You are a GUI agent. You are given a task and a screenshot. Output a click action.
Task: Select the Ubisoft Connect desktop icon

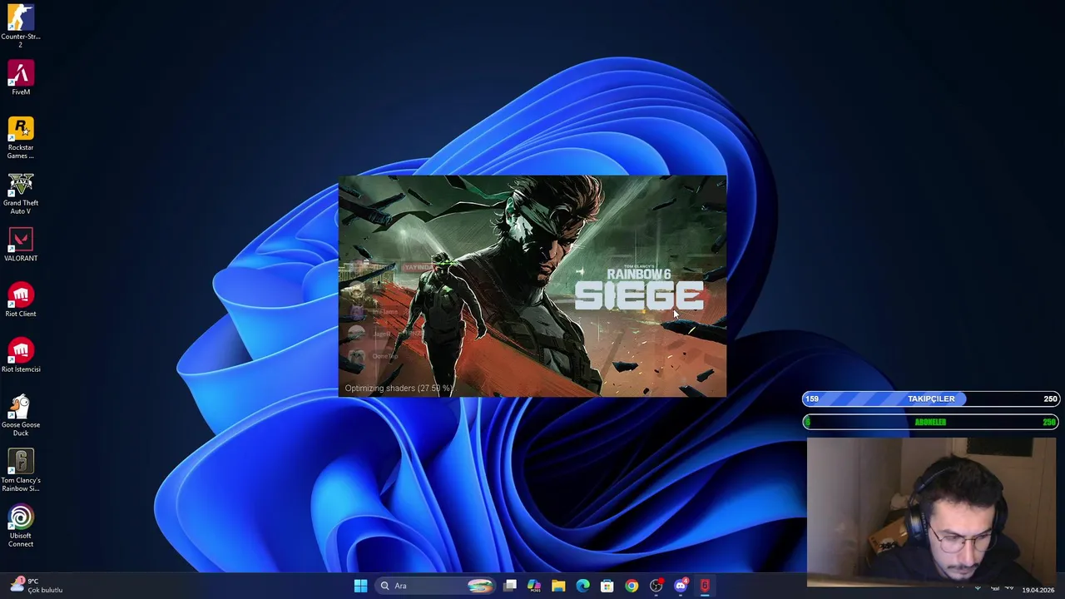point(21,527)
